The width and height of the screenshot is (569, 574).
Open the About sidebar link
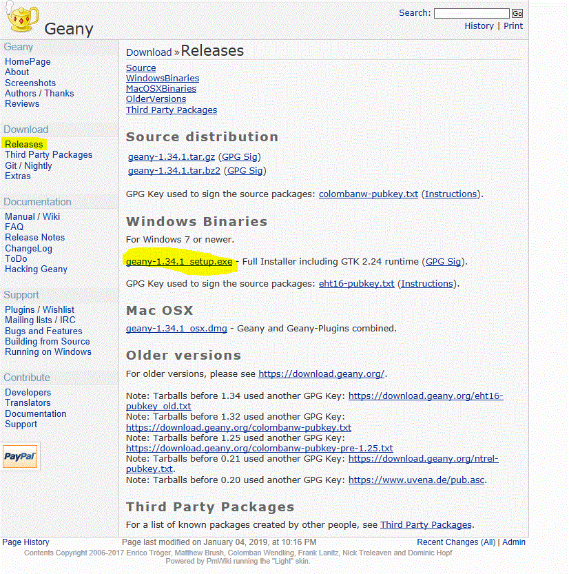click(17, 72)
